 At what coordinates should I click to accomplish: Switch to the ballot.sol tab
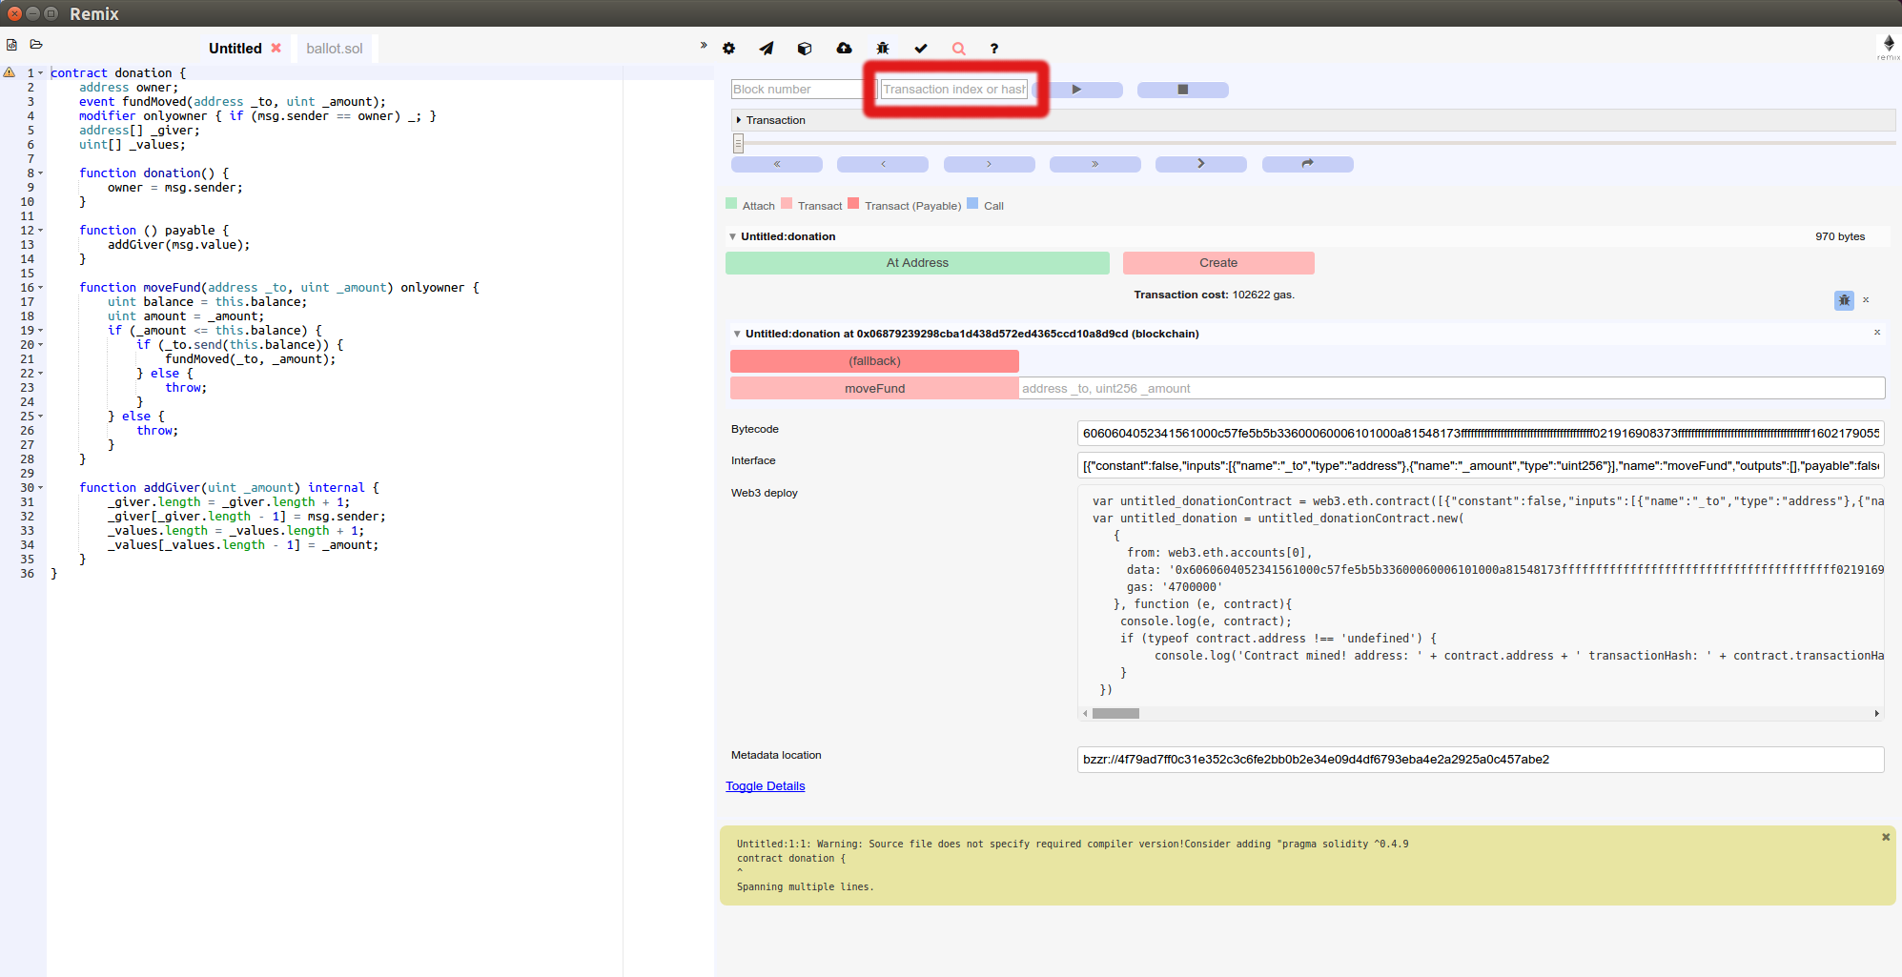(x=334, y=49)
